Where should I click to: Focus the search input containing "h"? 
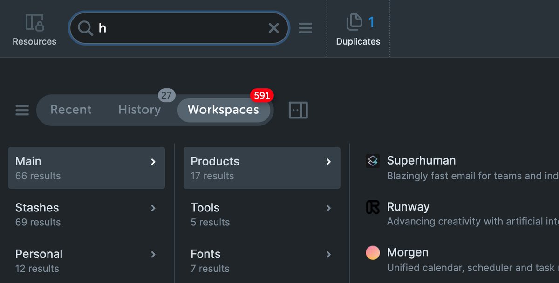pos(179,28)
